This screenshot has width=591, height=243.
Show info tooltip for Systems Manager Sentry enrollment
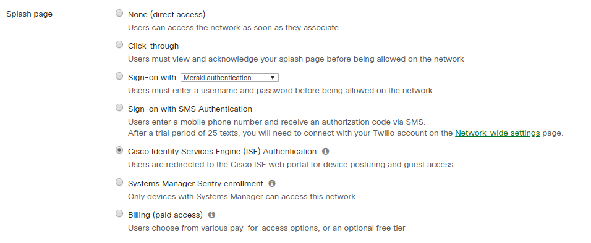pos(272,183)
